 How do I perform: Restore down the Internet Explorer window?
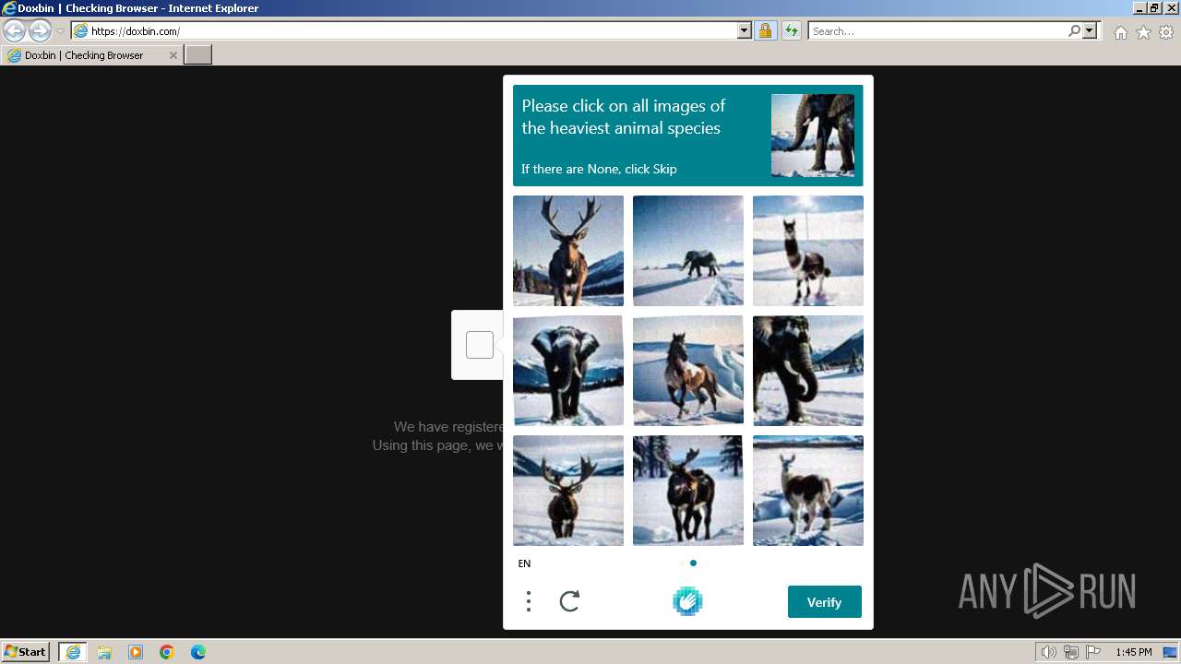1154,7
